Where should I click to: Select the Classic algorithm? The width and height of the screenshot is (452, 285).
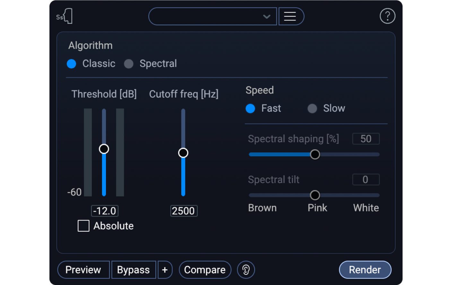(x=72, y=64)
